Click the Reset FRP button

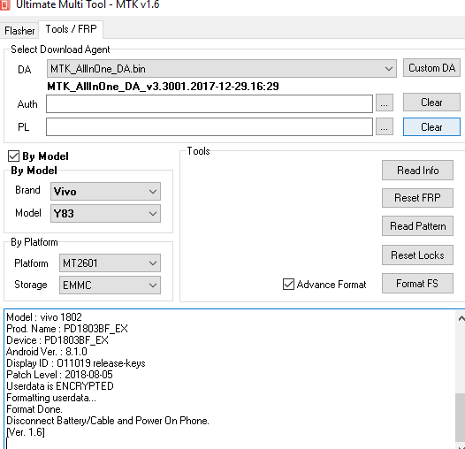coord(417,198)
